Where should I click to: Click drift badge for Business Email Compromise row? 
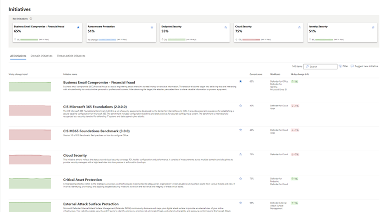point(294,81)
